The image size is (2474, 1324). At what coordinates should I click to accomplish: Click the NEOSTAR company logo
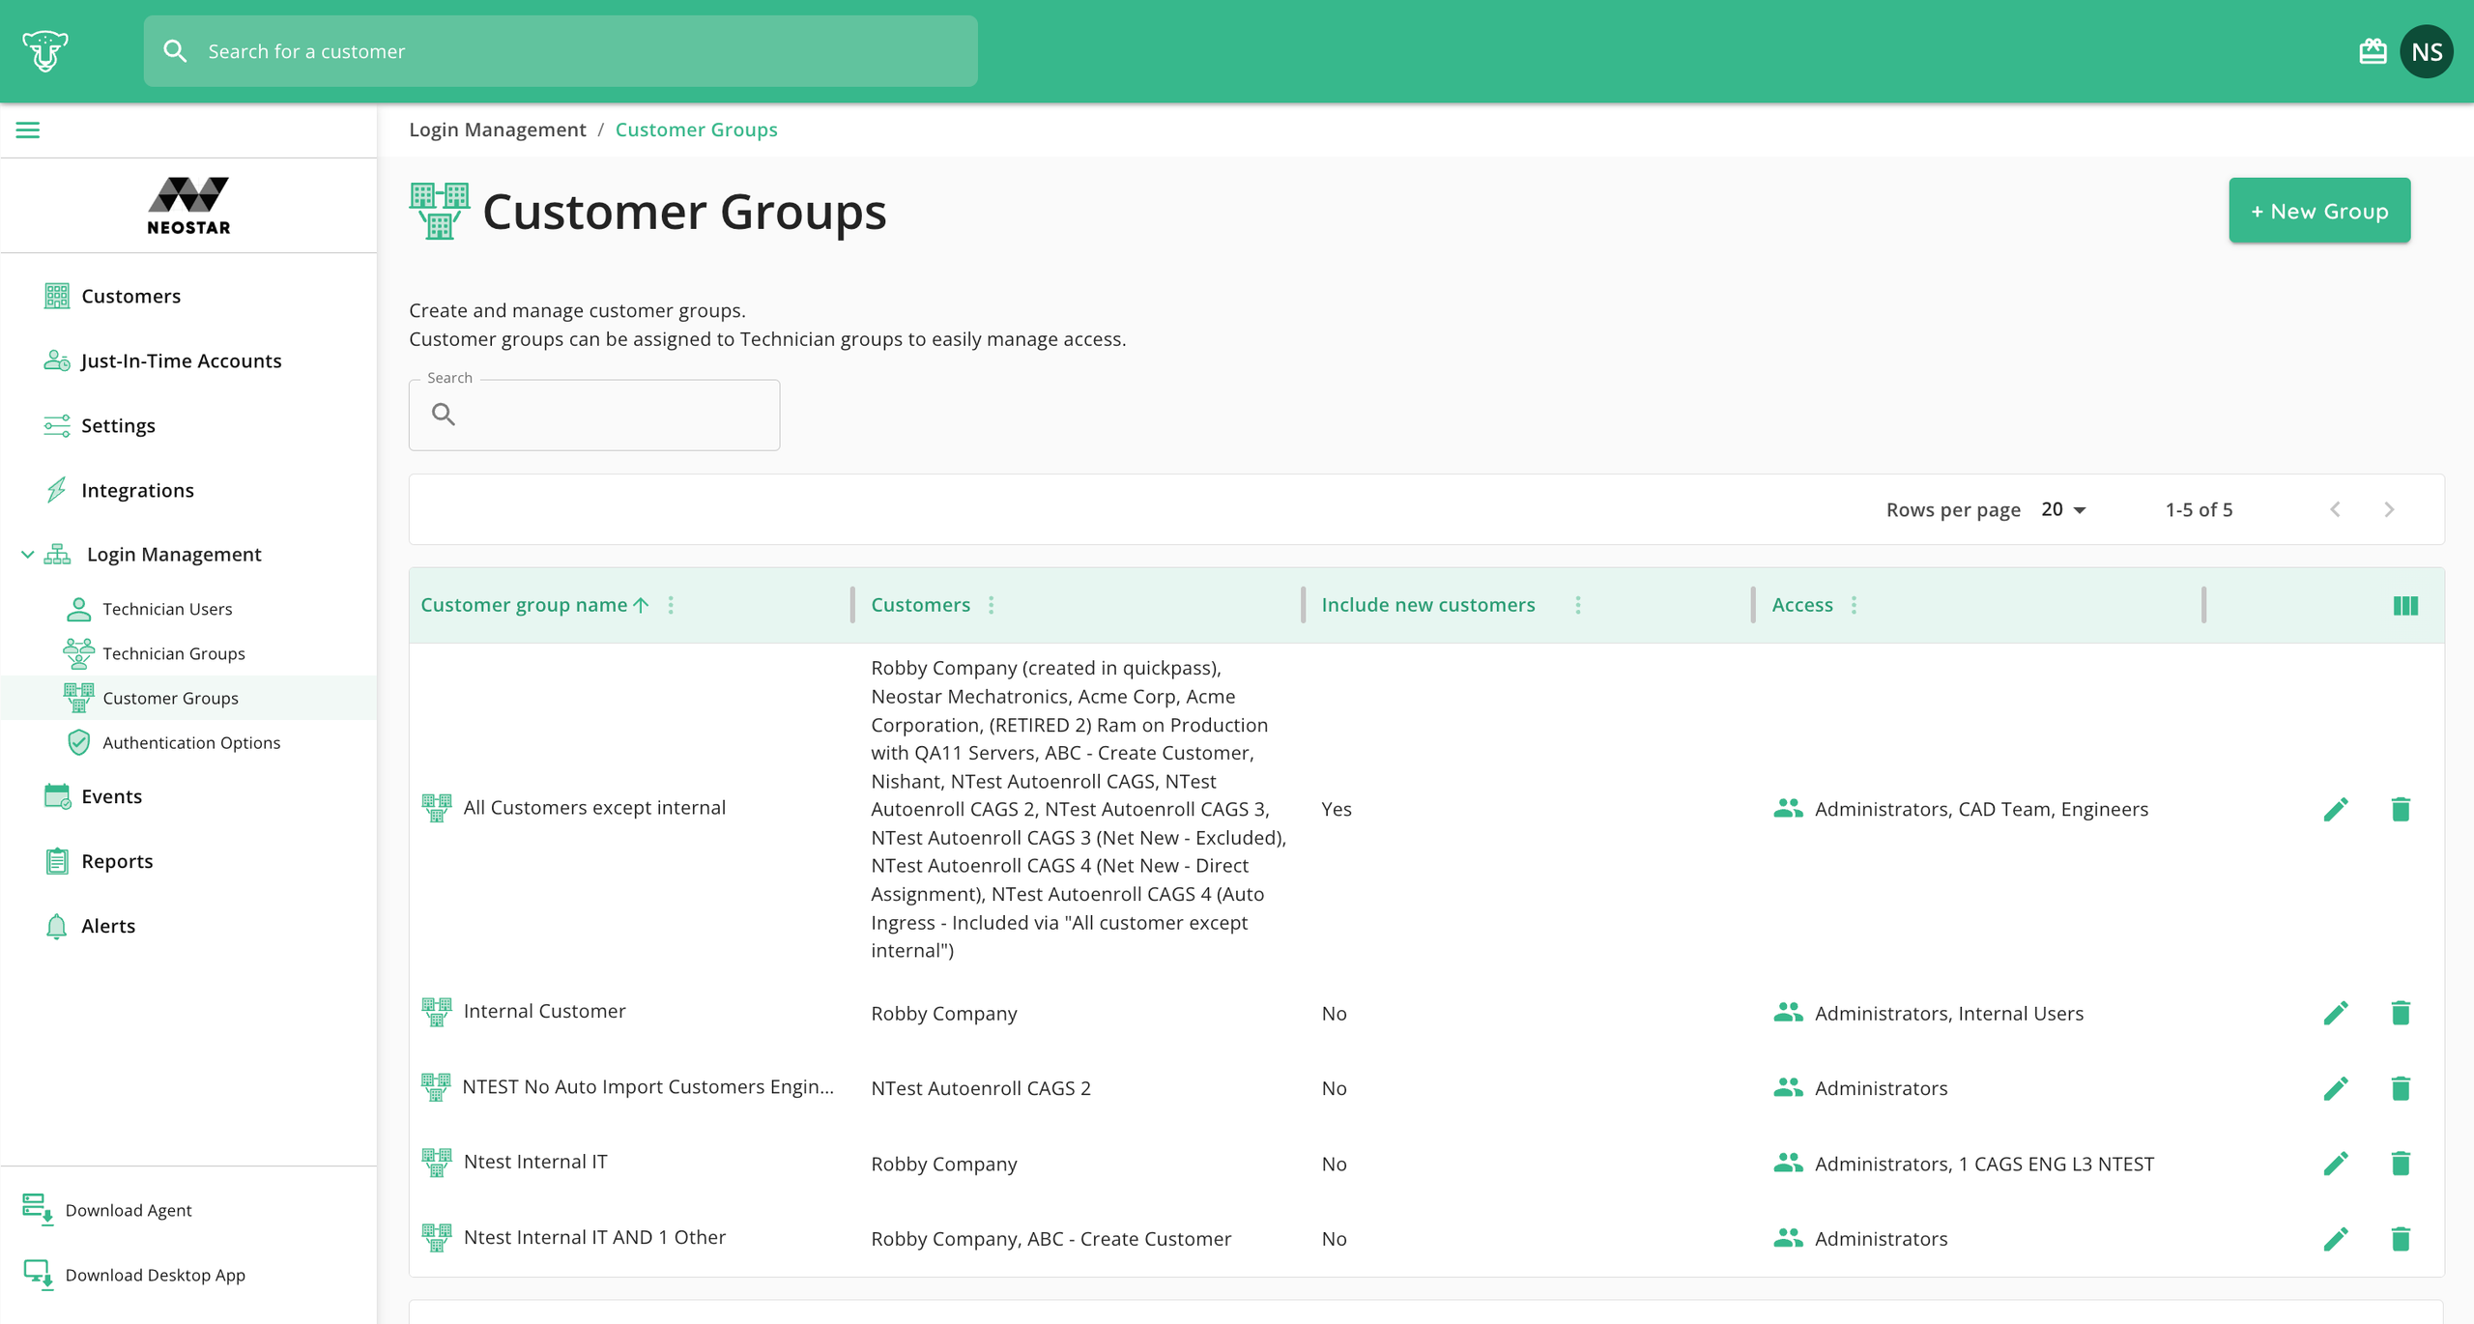coord(188,205)
